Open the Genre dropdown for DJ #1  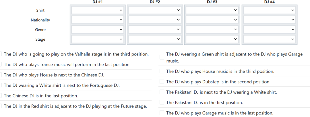pyautogui.click(x=98, y=29)
